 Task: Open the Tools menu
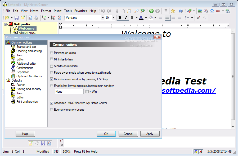click(x=68, y=11)
